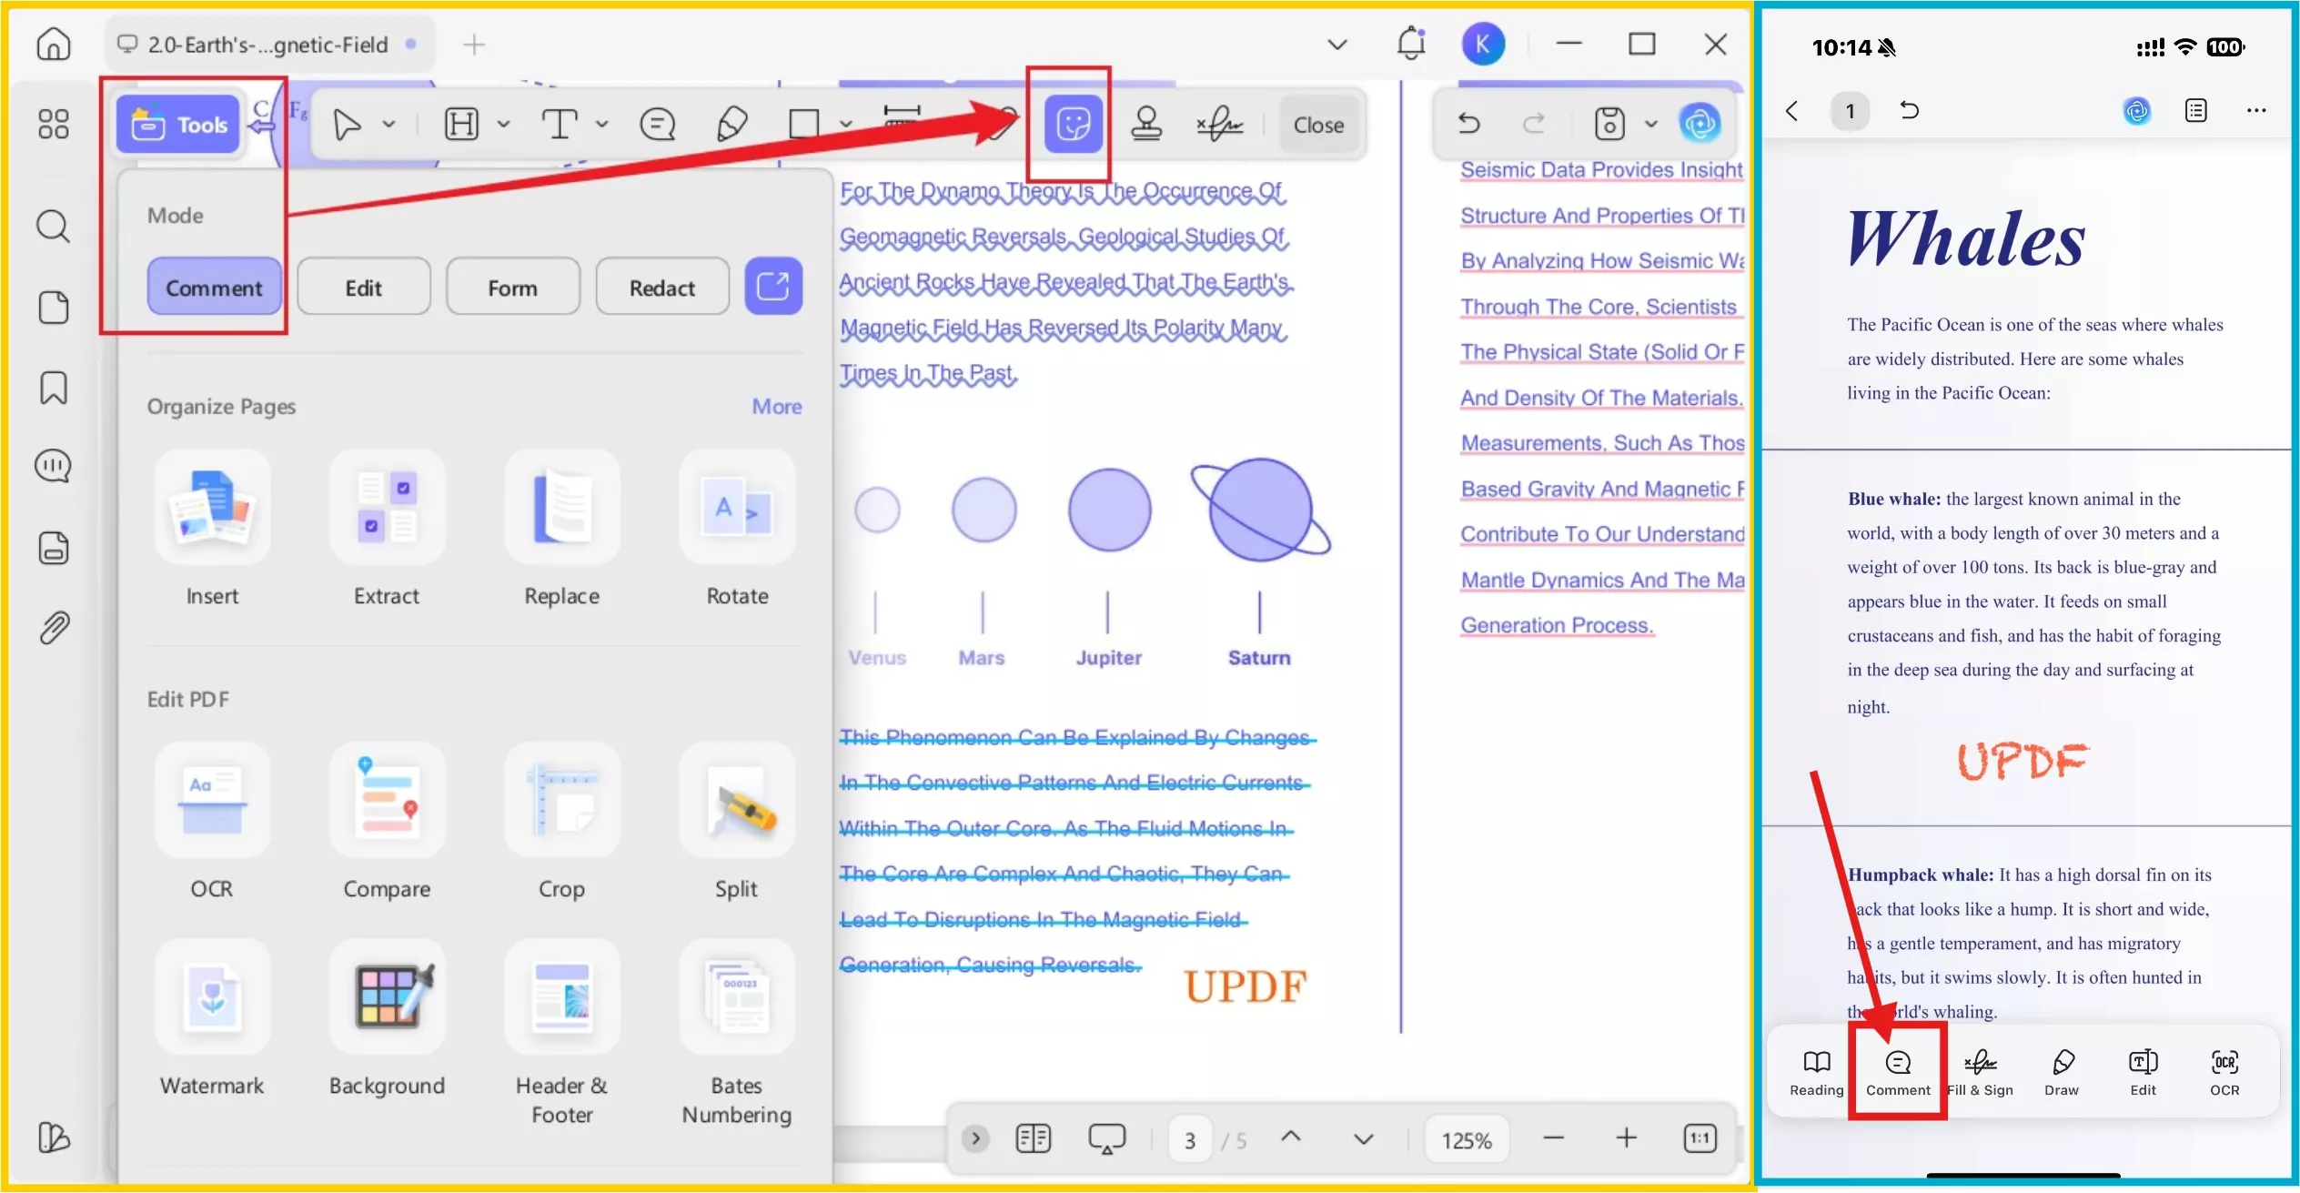Click the 125% zoom level control

tap(1465, 1138)
